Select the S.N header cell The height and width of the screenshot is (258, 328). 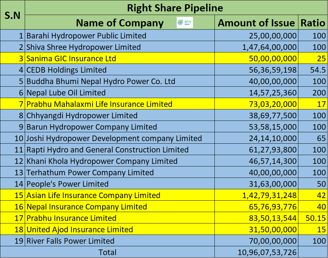pyautogui.click(x=13, y=15)
